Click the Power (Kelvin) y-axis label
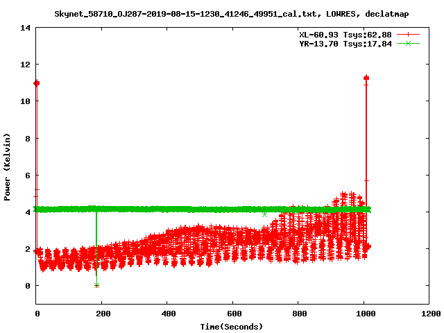444x333 pixels. (7, 167)
